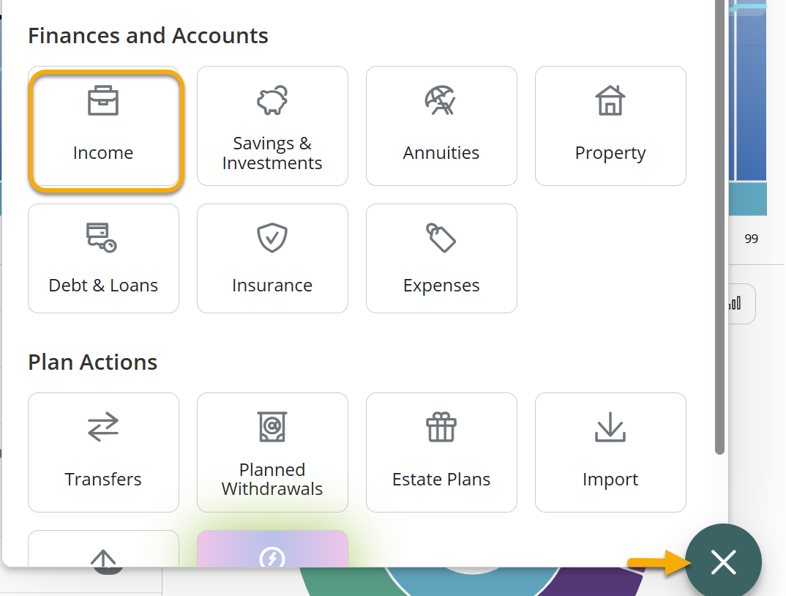Open Annuities beach umbrella tile
The image size is (786, 596).
coord(441,126)
